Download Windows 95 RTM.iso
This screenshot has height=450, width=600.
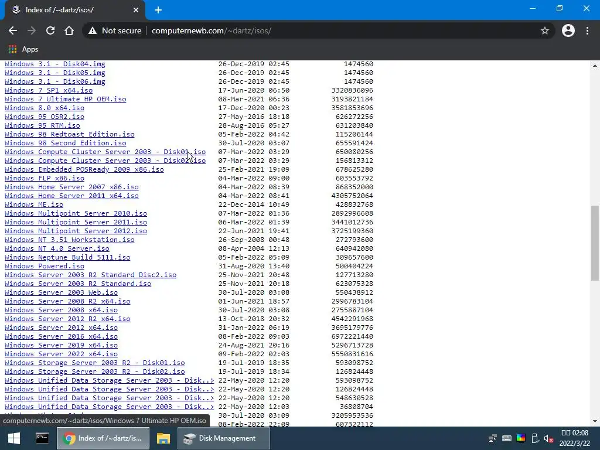42,125
